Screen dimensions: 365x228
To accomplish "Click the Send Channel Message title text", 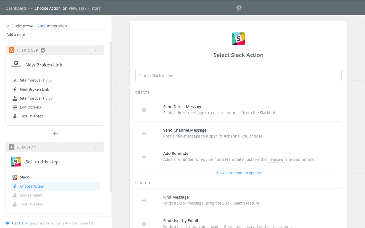I will coord(185,130).
